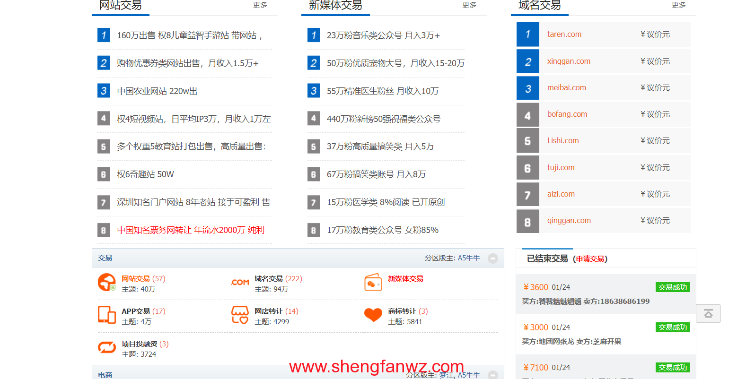
Task: Click the 申请交易 link
Action: 590,259
